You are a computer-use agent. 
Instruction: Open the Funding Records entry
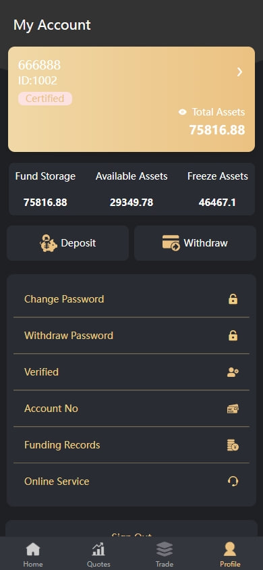tap(131, 445)
